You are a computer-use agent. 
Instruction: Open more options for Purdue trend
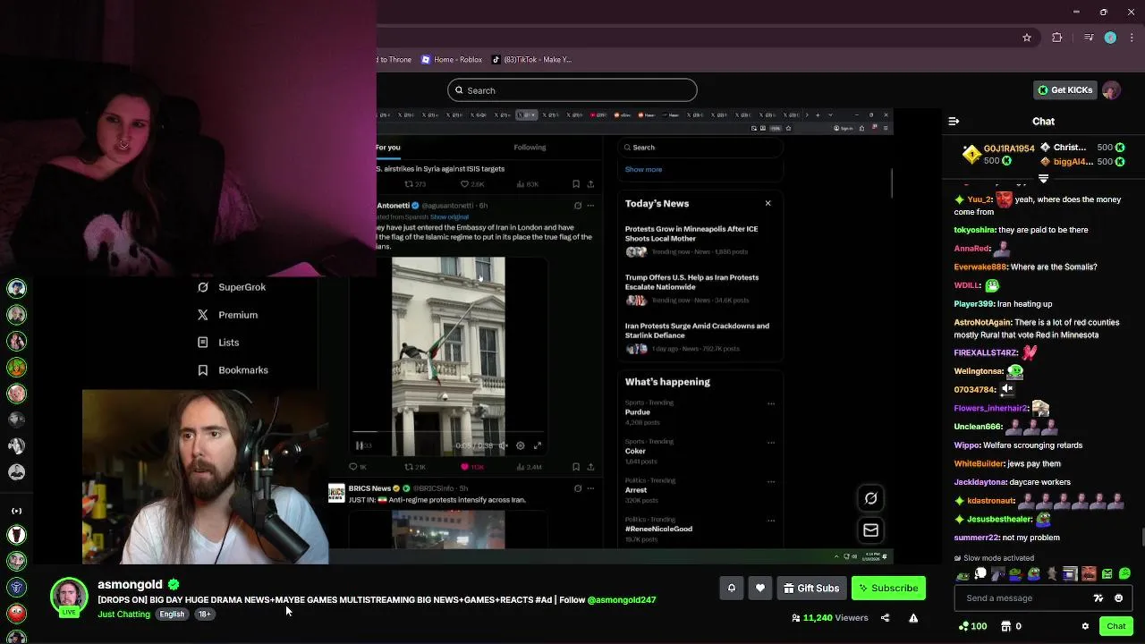click(x=771, y=403)
